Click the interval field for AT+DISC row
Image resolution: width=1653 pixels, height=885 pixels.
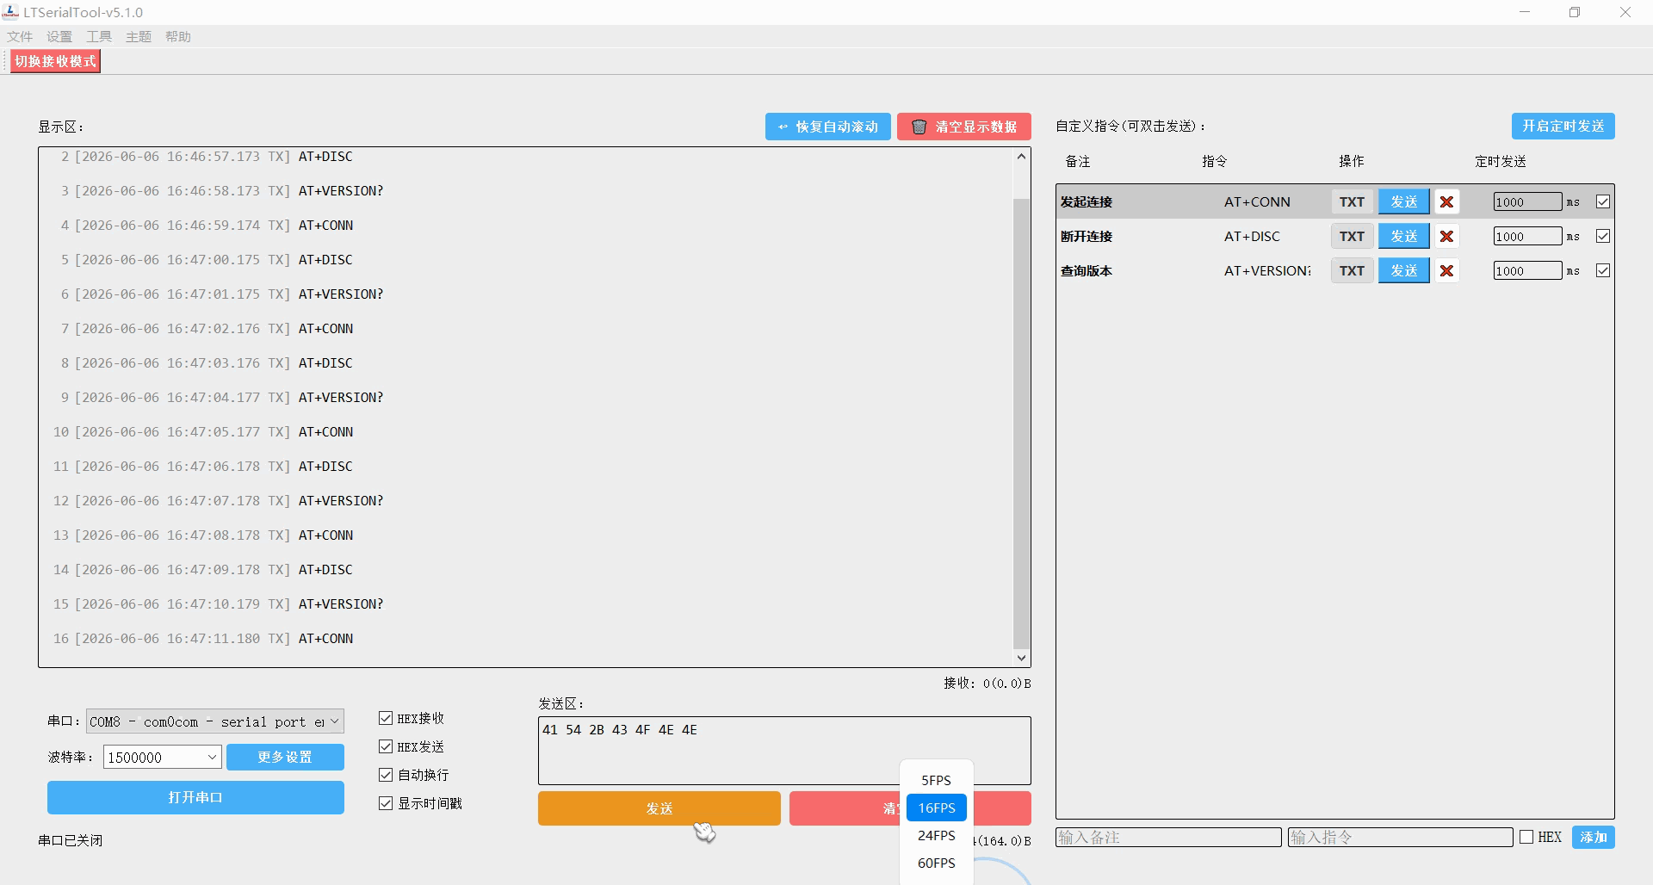(x=1527, y=236)
